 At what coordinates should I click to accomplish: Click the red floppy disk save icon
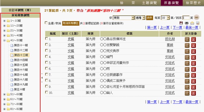pyautogui.click(x=181, y=23)
